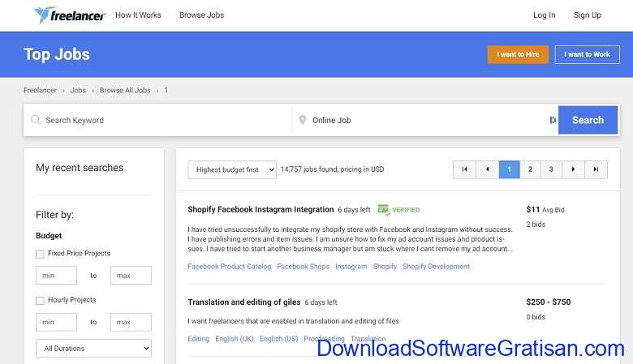The height and width of the screenshot is (364, 633).
Task: Go to the first page of results
Action: (464, 169)
